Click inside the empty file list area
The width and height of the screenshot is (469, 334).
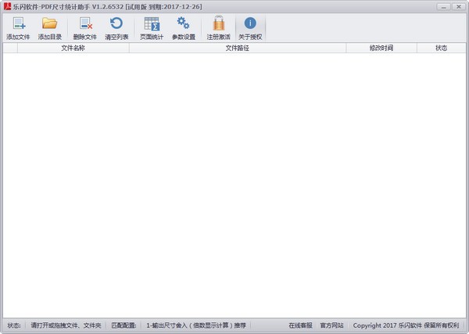point(234,179)
